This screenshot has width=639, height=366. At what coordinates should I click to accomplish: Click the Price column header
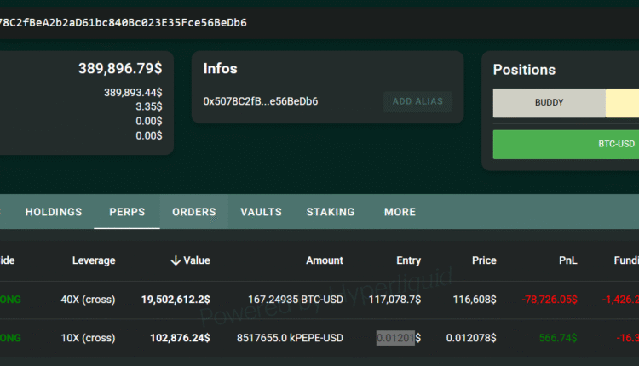click(484, 260)
